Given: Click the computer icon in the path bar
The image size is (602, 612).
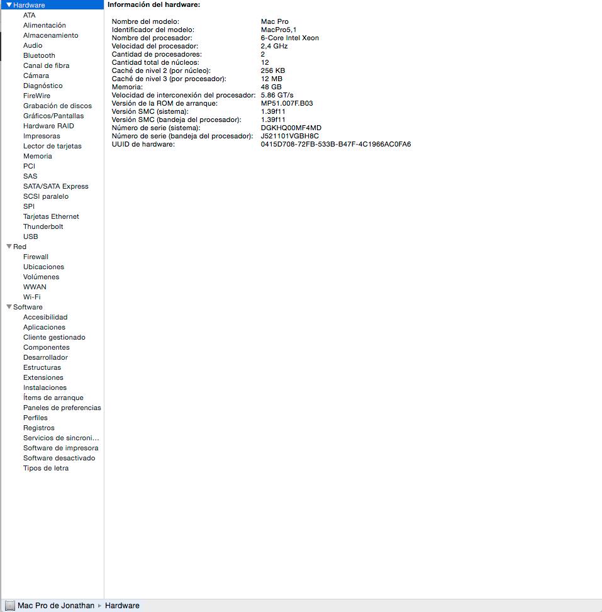Looking at the screenshot, I should coord(10,605).
